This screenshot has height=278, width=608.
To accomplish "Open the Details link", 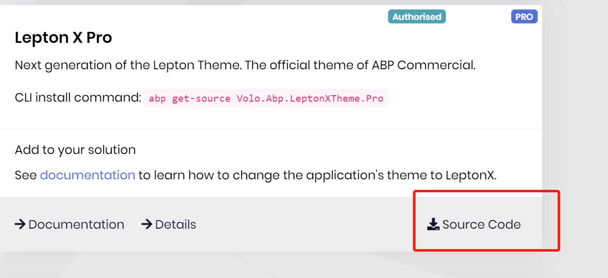I will [x=175, y=225].
